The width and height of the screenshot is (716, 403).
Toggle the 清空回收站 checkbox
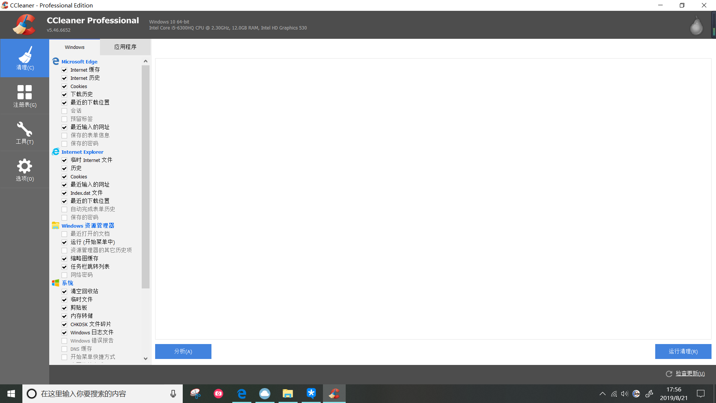[x=65, y=291]
